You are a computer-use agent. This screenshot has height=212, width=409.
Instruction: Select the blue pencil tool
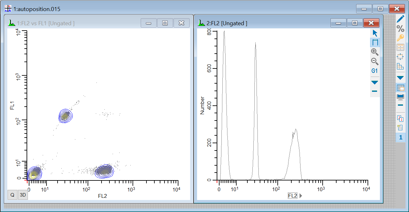click(400, 19)
